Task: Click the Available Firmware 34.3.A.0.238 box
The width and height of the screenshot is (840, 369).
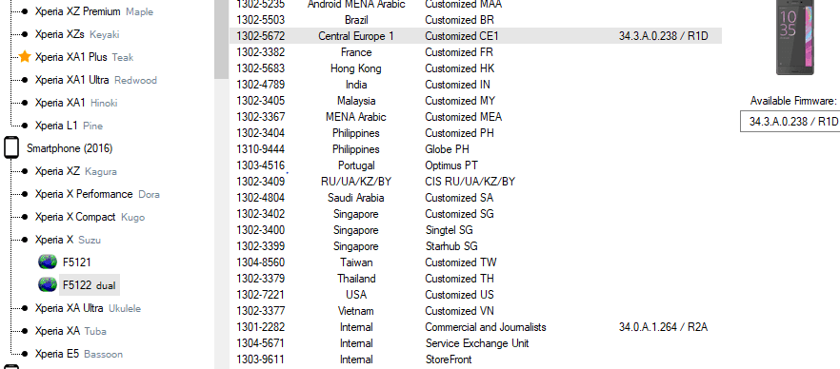Action: click(790, 122)
